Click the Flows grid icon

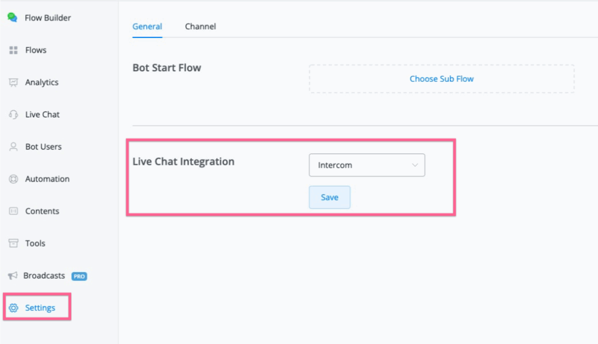tap(13, 50)
